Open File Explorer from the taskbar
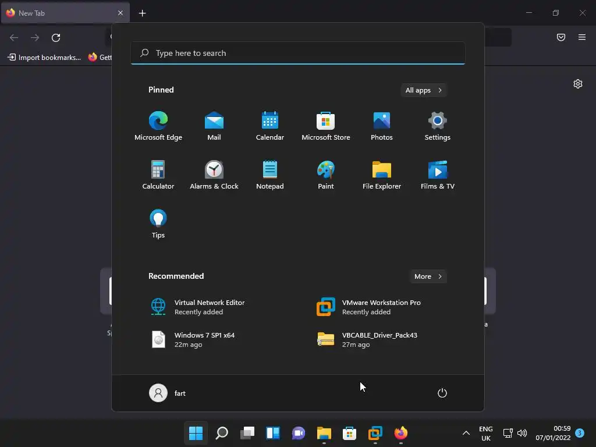 (324, 433)
